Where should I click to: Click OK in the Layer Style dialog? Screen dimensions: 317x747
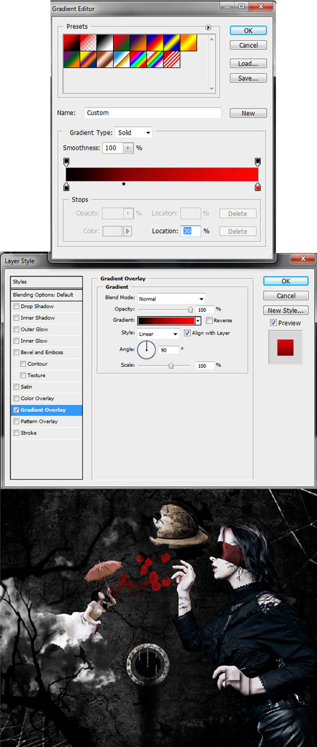coord(286,281)
